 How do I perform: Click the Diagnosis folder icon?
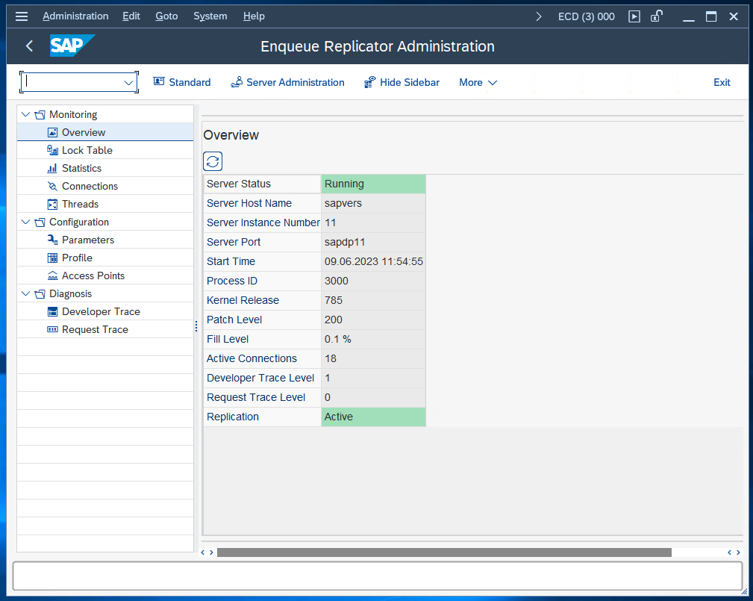tap(40, 294)
